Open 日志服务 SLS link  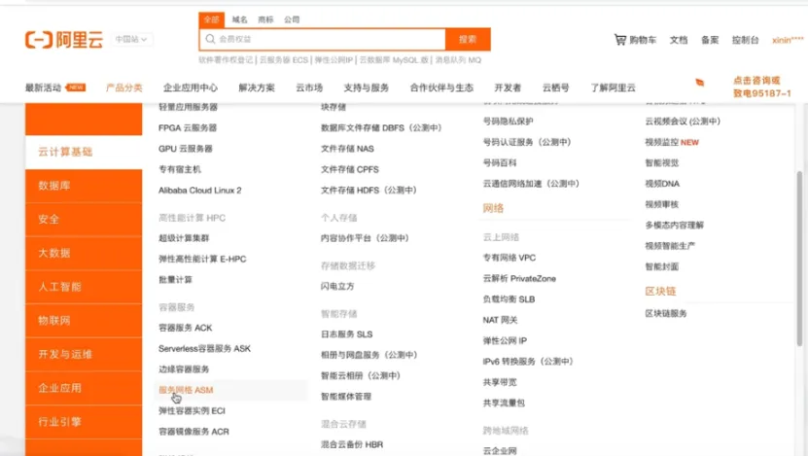click(347, 334)
